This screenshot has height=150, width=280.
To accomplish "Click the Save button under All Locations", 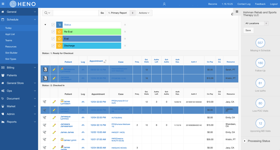I will tap(248, 30).
